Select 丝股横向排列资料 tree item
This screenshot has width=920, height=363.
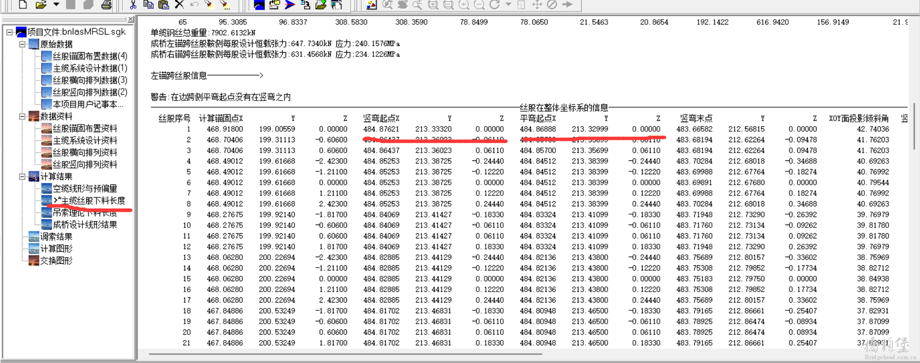point(85,152)
